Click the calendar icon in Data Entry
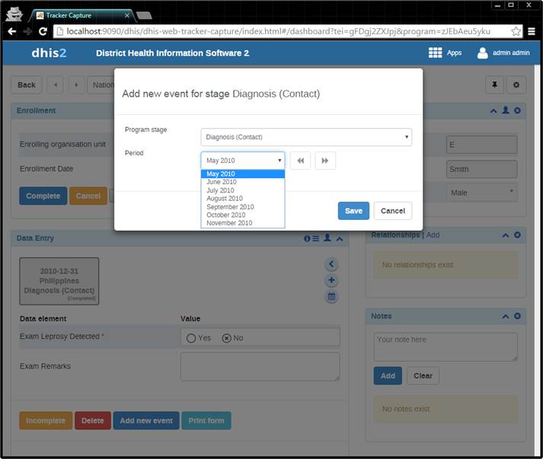 point(331,297)
